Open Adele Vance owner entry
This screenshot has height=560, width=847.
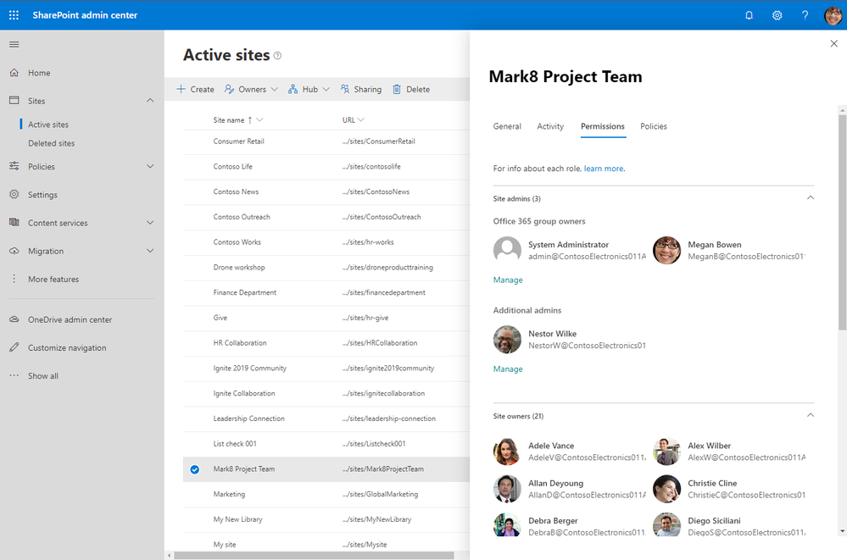(570, 452)
